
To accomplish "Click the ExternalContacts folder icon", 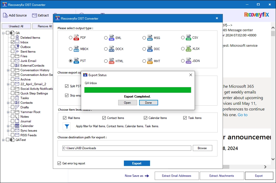I will [x=17, y=65].
